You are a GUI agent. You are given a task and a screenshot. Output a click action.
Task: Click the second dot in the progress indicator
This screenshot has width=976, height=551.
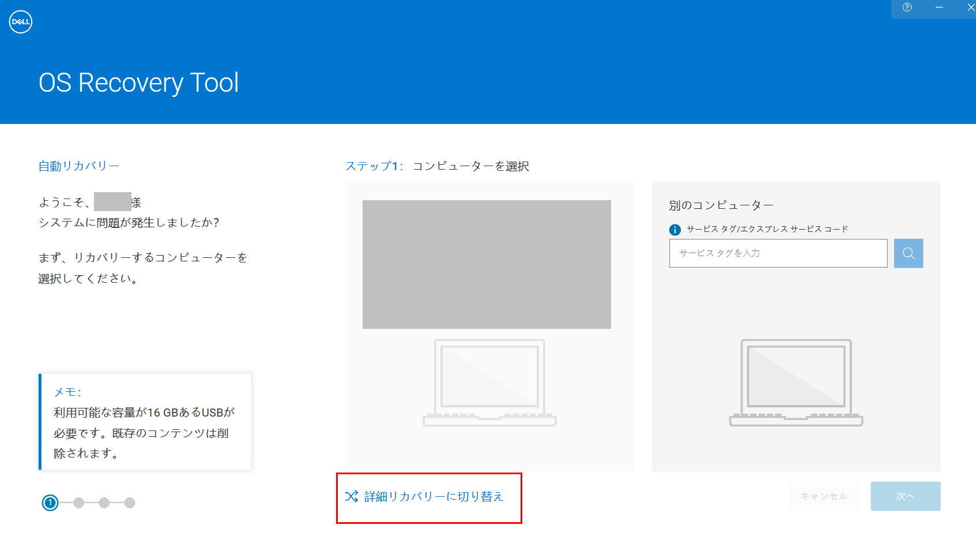79,503
